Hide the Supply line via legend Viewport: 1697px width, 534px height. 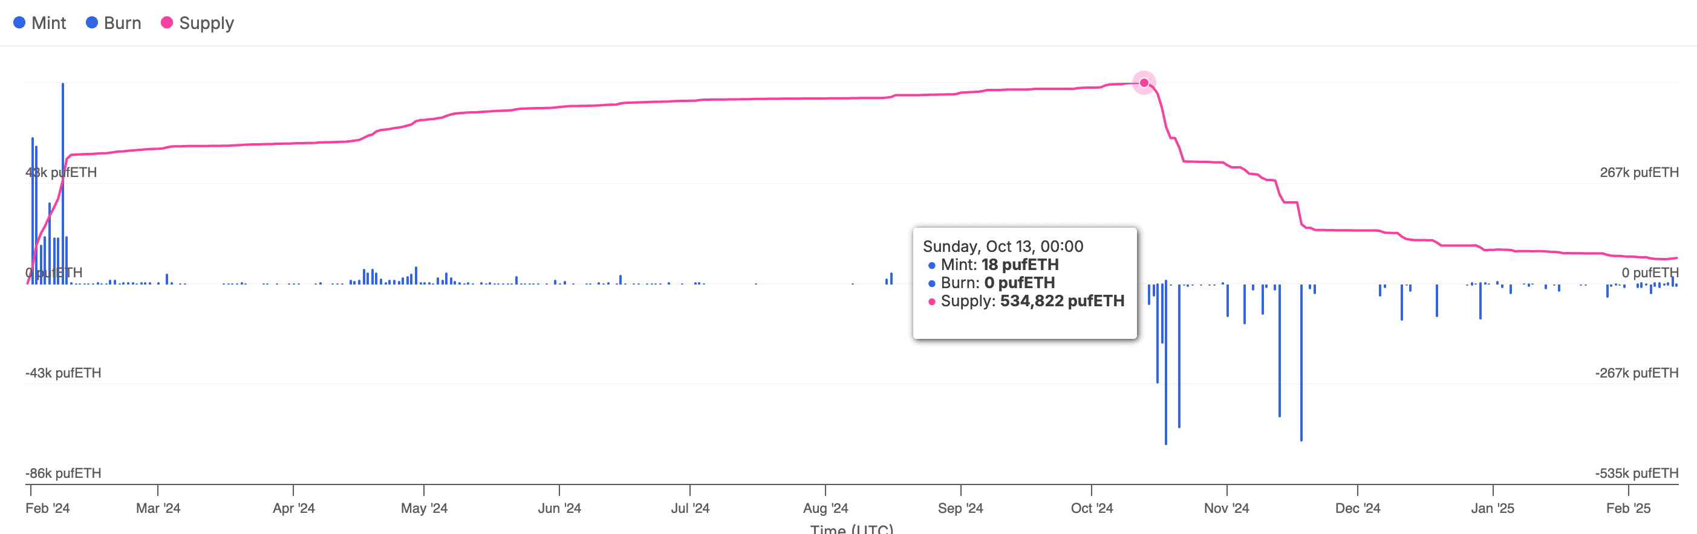pos(206,23)
